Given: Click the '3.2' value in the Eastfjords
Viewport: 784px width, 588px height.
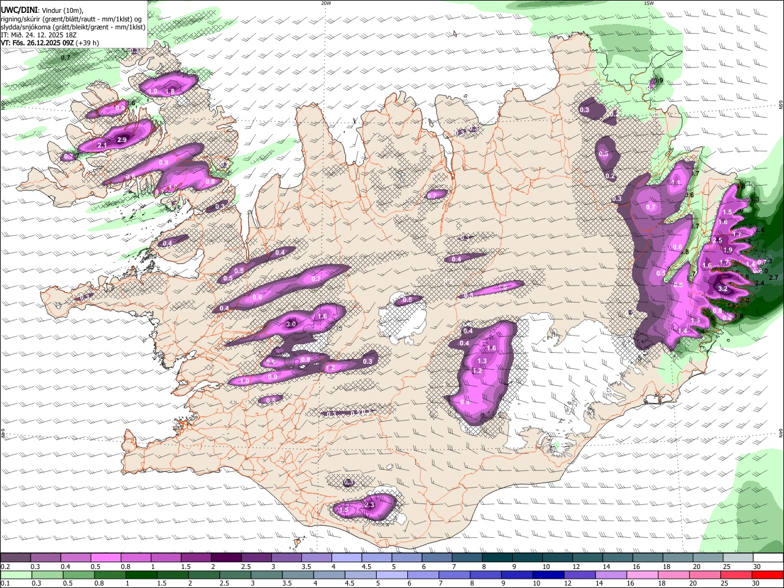Looking at the screenshot, I should (x=722, y=288).
